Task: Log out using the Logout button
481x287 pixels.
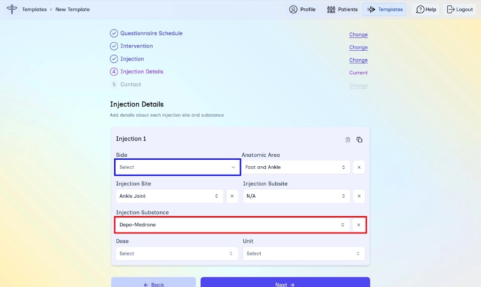Action: click(x=459, y=9)
